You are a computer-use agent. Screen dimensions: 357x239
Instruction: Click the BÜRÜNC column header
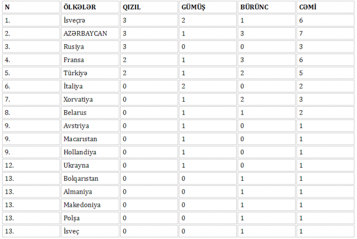point(253,7)
